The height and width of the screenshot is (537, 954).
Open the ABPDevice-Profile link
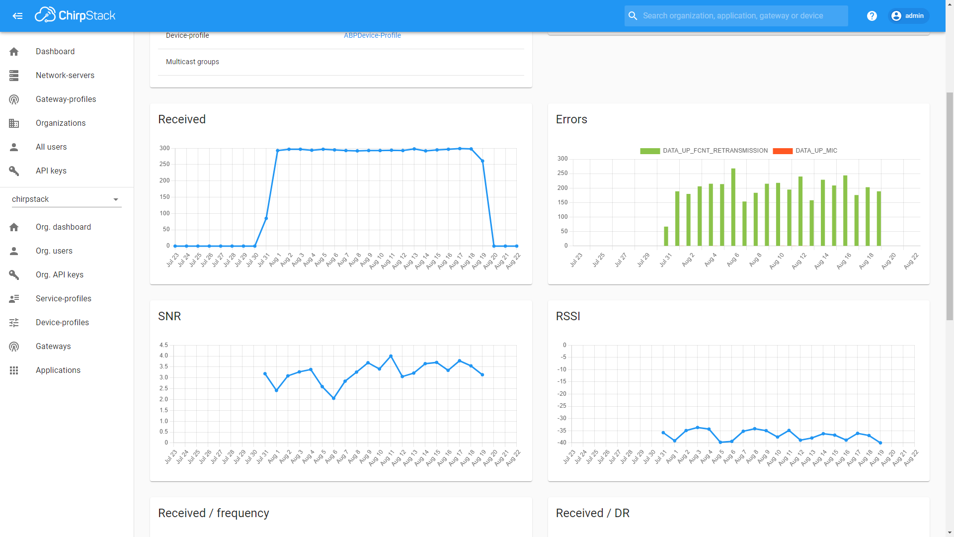[372, 35]
